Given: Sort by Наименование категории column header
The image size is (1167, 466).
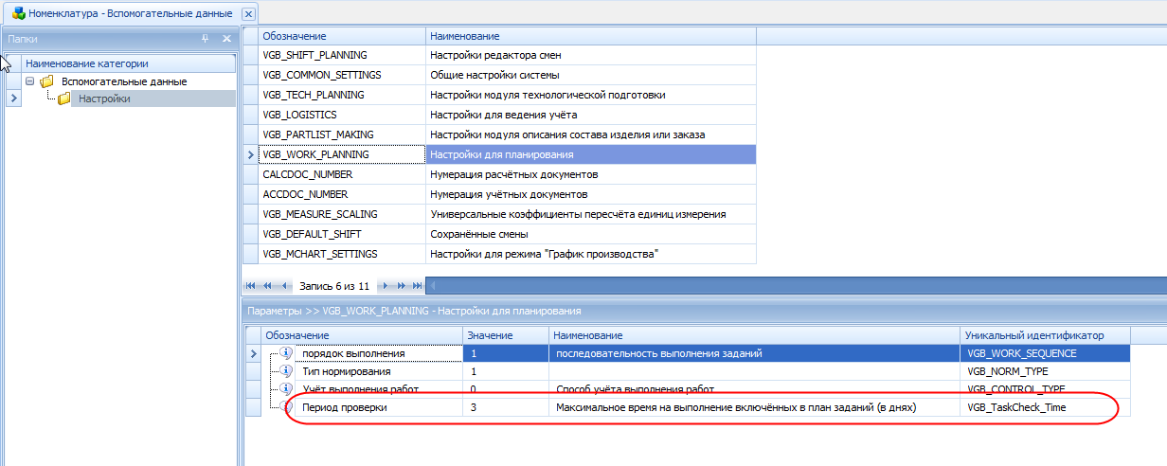Looking at the screenshot, I should click(128, 63).
